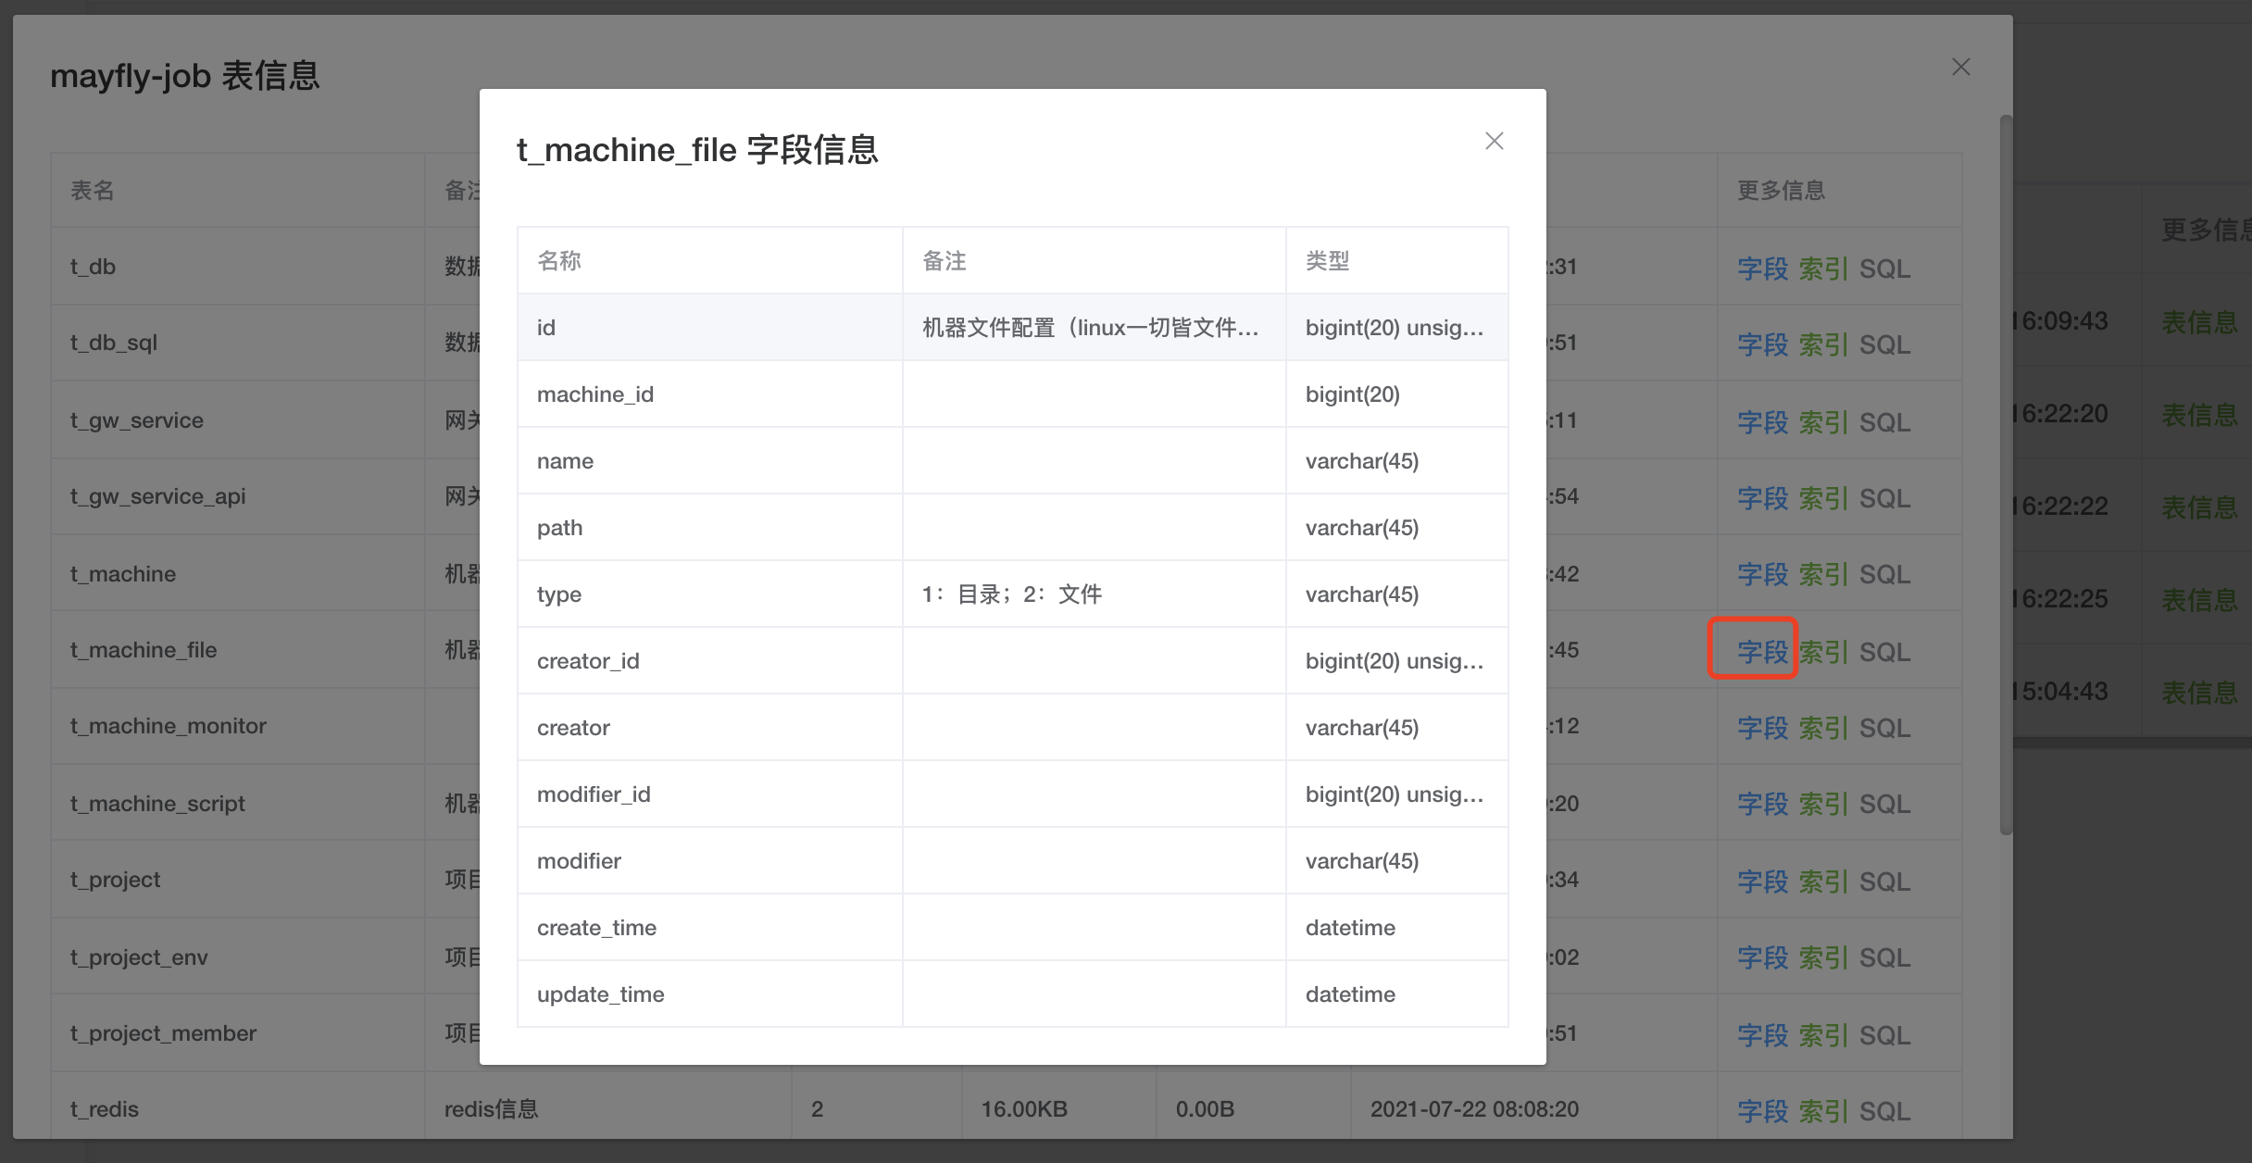Open 字段 link for t_db row
Image resolution: width=2252 pixels, height=1163 pixels.
[1762, 269]
